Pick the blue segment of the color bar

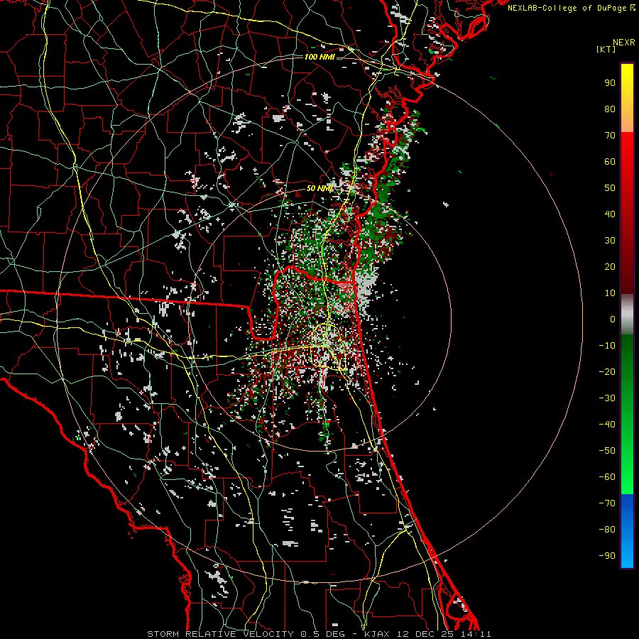pyautogui.click(x=627, y=530)
